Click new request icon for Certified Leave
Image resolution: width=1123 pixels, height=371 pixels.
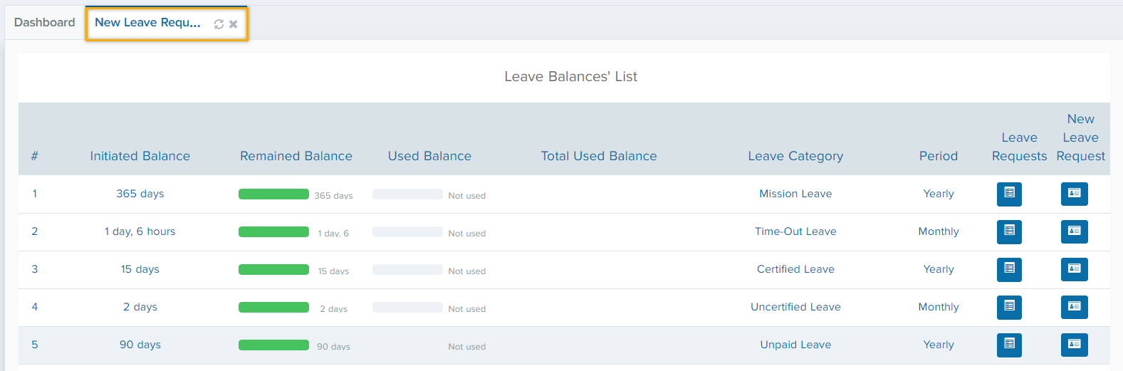point(1074,269)
